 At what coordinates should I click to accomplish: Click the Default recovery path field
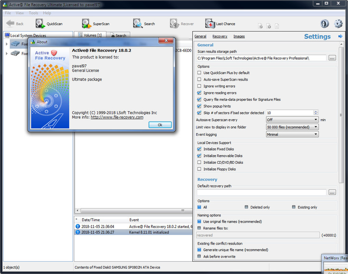261,192
